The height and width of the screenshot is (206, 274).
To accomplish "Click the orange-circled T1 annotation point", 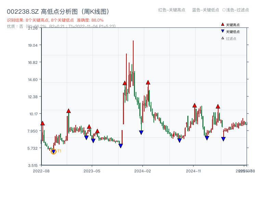I will pos(54,151).
